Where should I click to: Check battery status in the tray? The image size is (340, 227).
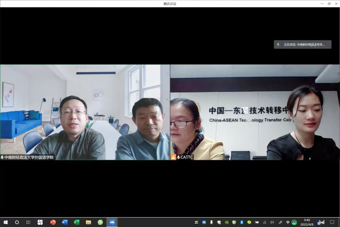pos(257,222)
